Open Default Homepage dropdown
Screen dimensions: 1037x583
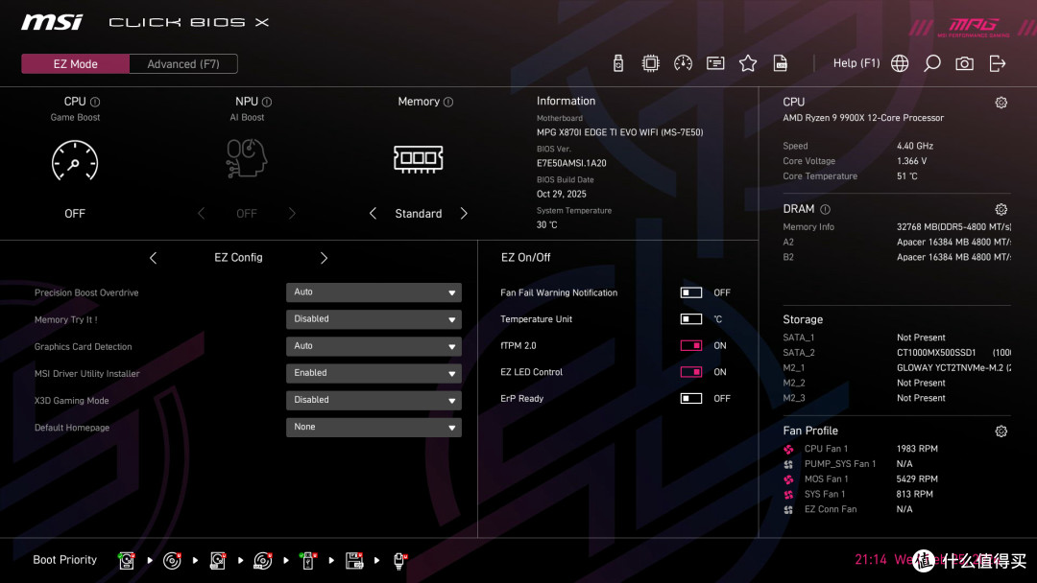tap(374, 427)
